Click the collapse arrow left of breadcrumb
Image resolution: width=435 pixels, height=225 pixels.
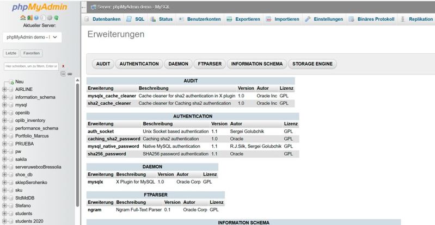84,7
